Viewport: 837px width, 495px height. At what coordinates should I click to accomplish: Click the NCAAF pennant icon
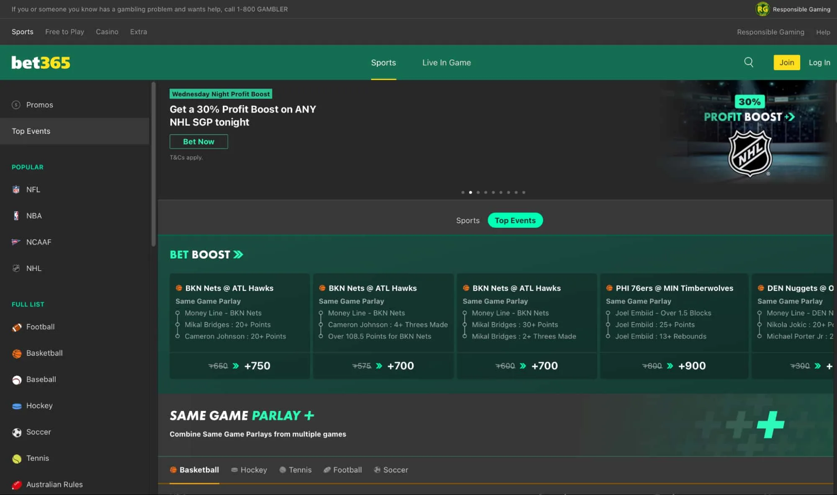tap(16, 242)
